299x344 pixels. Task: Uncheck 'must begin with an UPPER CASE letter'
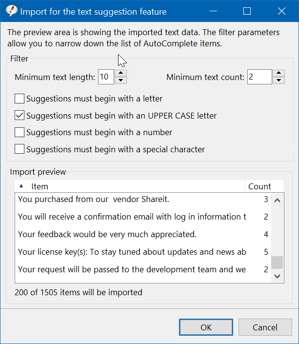(20, 116)
